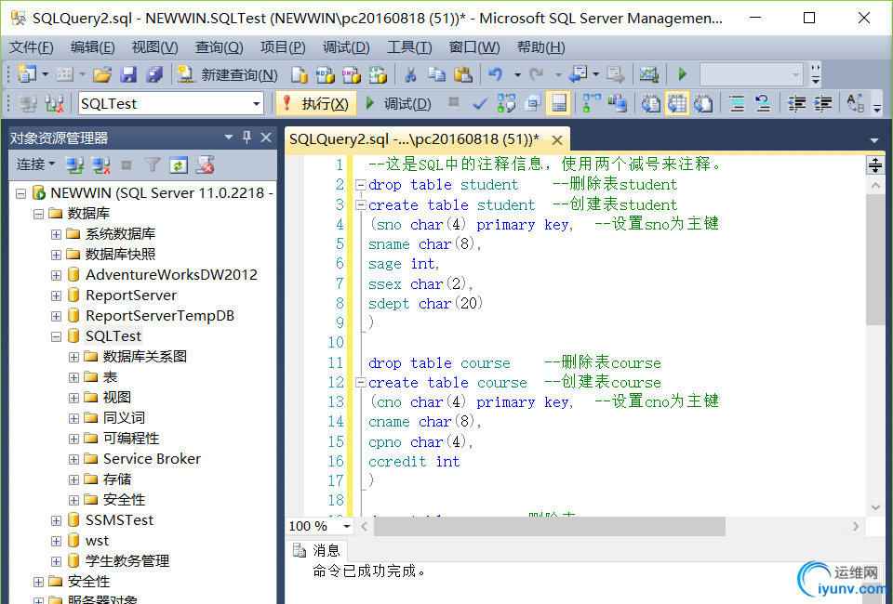Expand the ReportServer database node
This screenshot has height=604, width=893.
pyautogui.click(x=57, y=295)
